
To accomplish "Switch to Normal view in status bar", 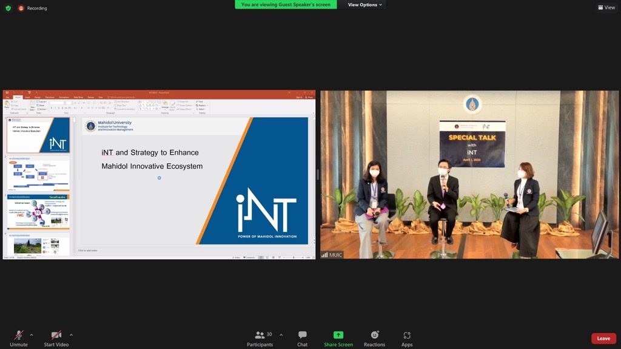I will 261,257.
